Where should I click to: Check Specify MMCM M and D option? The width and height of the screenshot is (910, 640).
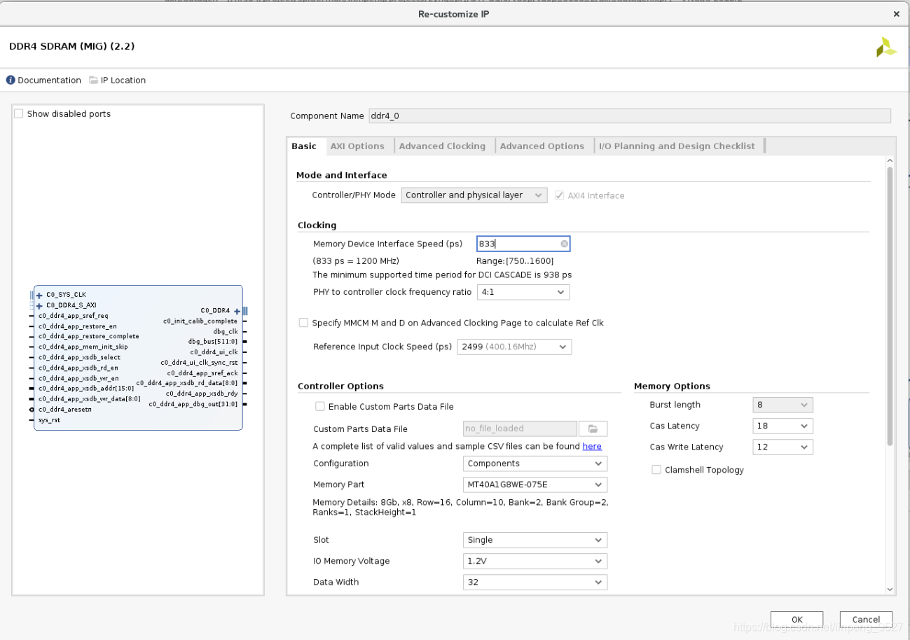pos(303,323)
